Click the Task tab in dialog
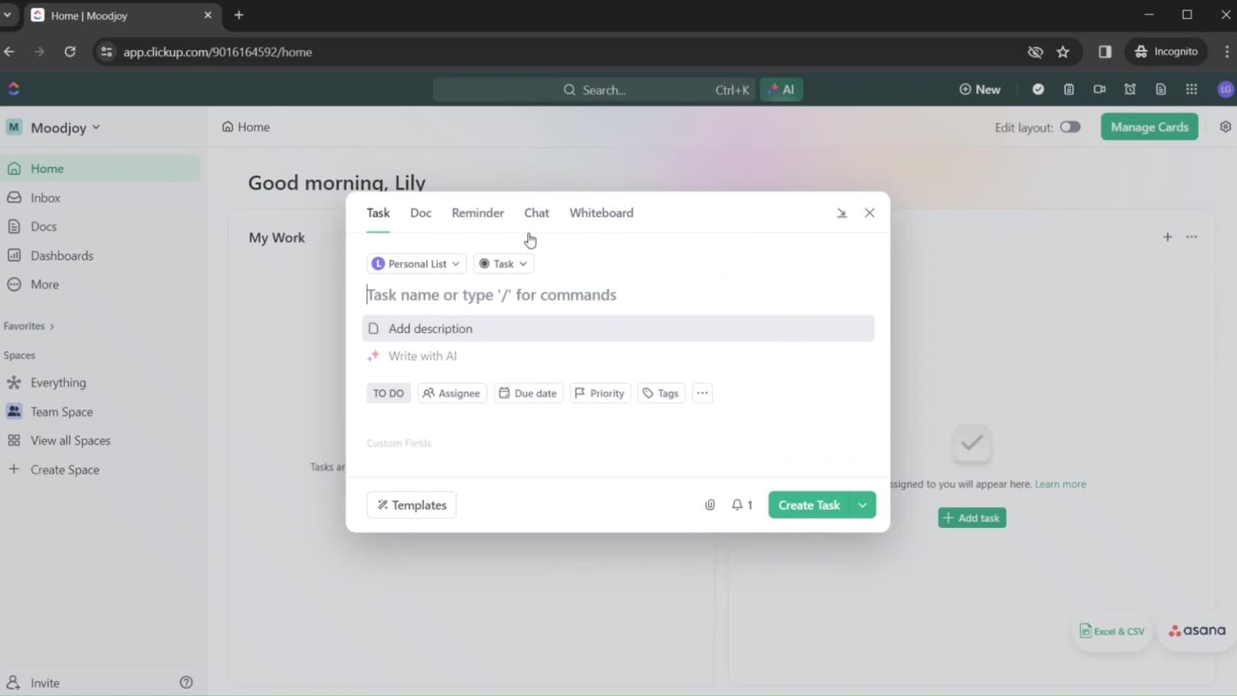This screenshot has width=1237, height=696. point(377,213)
